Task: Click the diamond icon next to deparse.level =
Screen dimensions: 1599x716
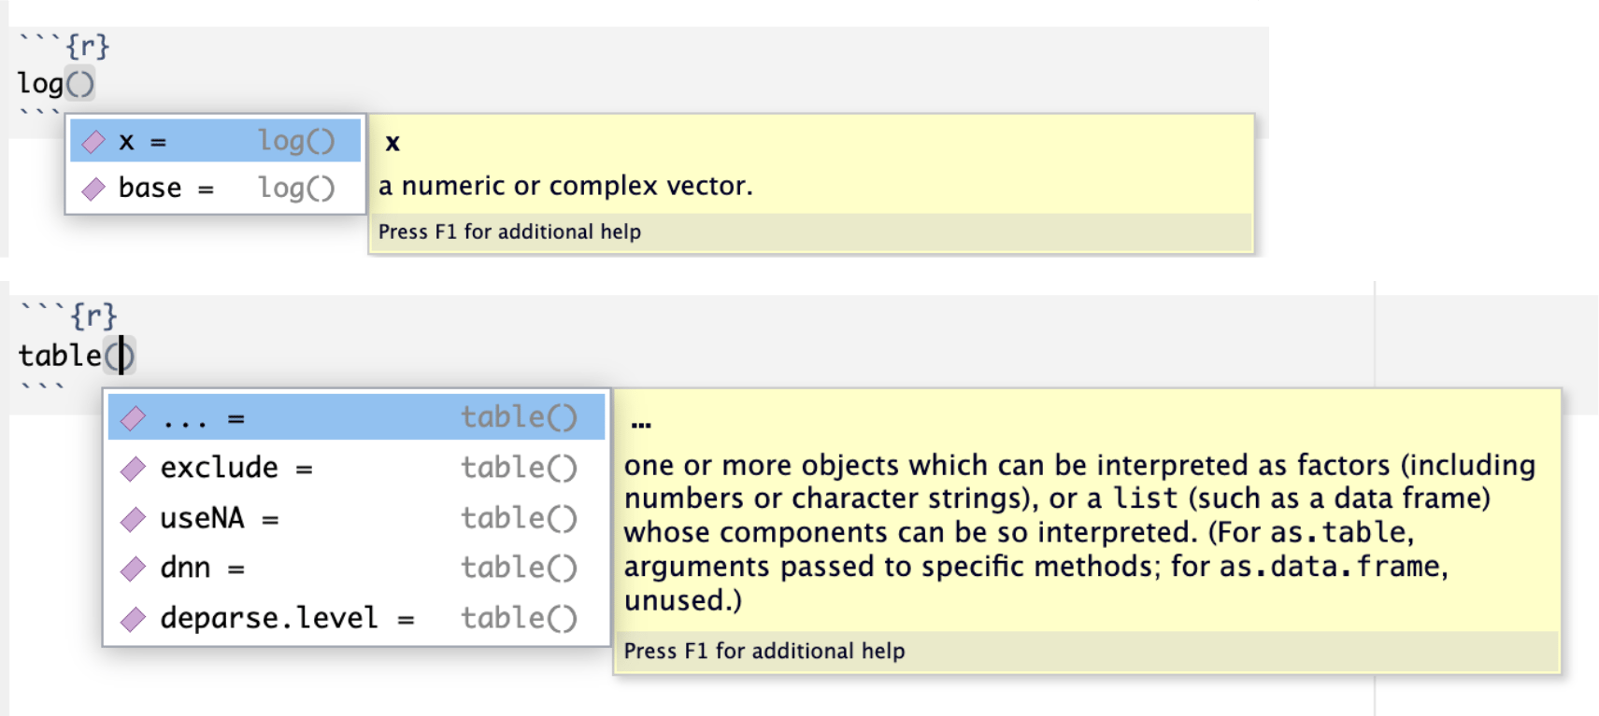Action: tap(134, 619)
